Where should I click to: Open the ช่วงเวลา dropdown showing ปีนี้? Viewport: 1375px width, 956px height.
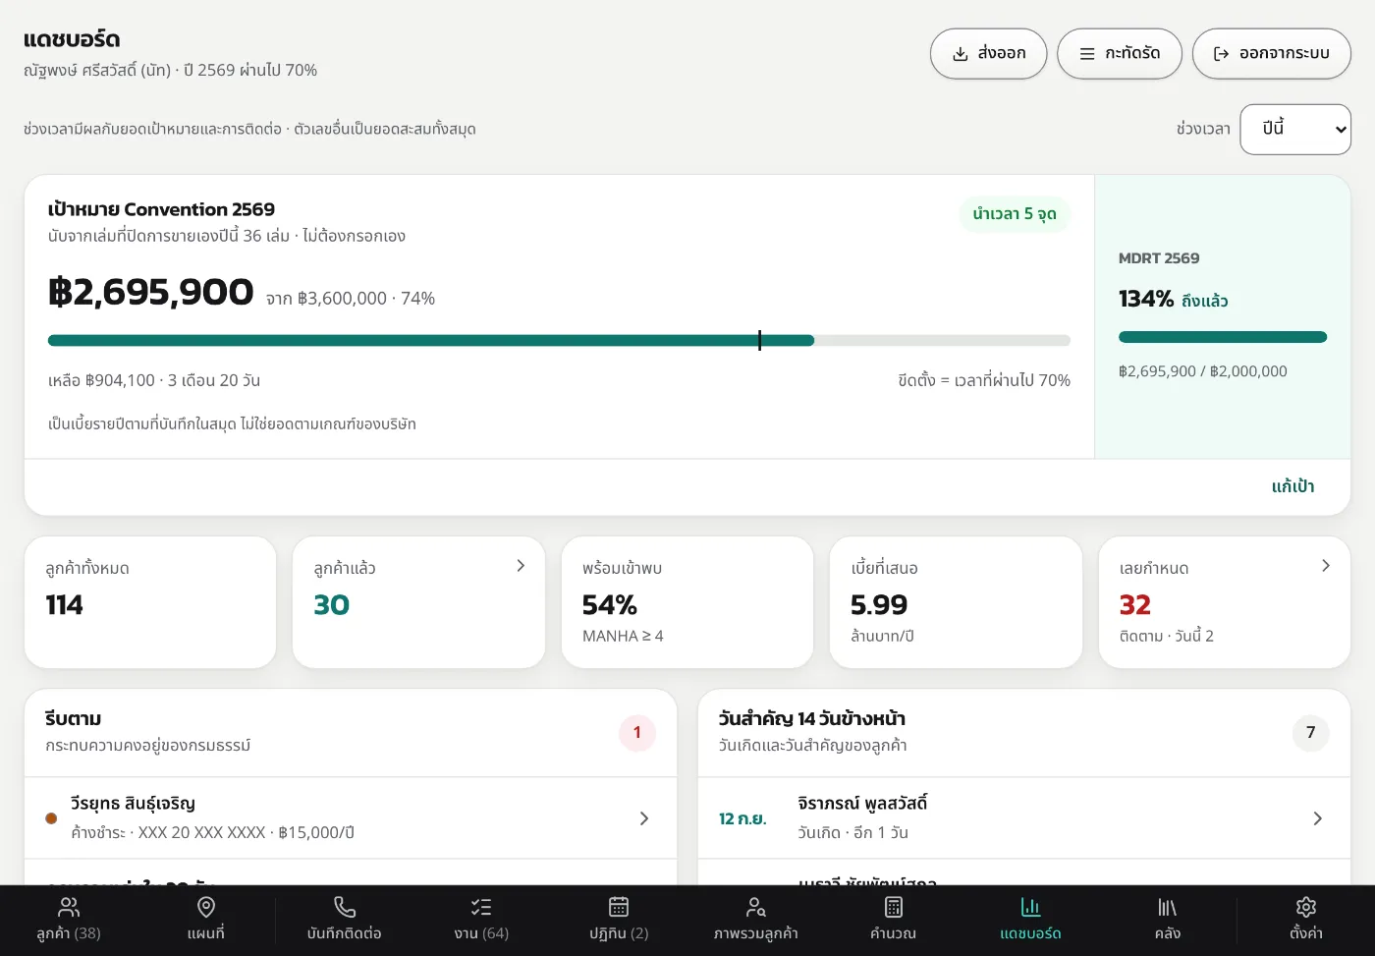[1295, 130]
